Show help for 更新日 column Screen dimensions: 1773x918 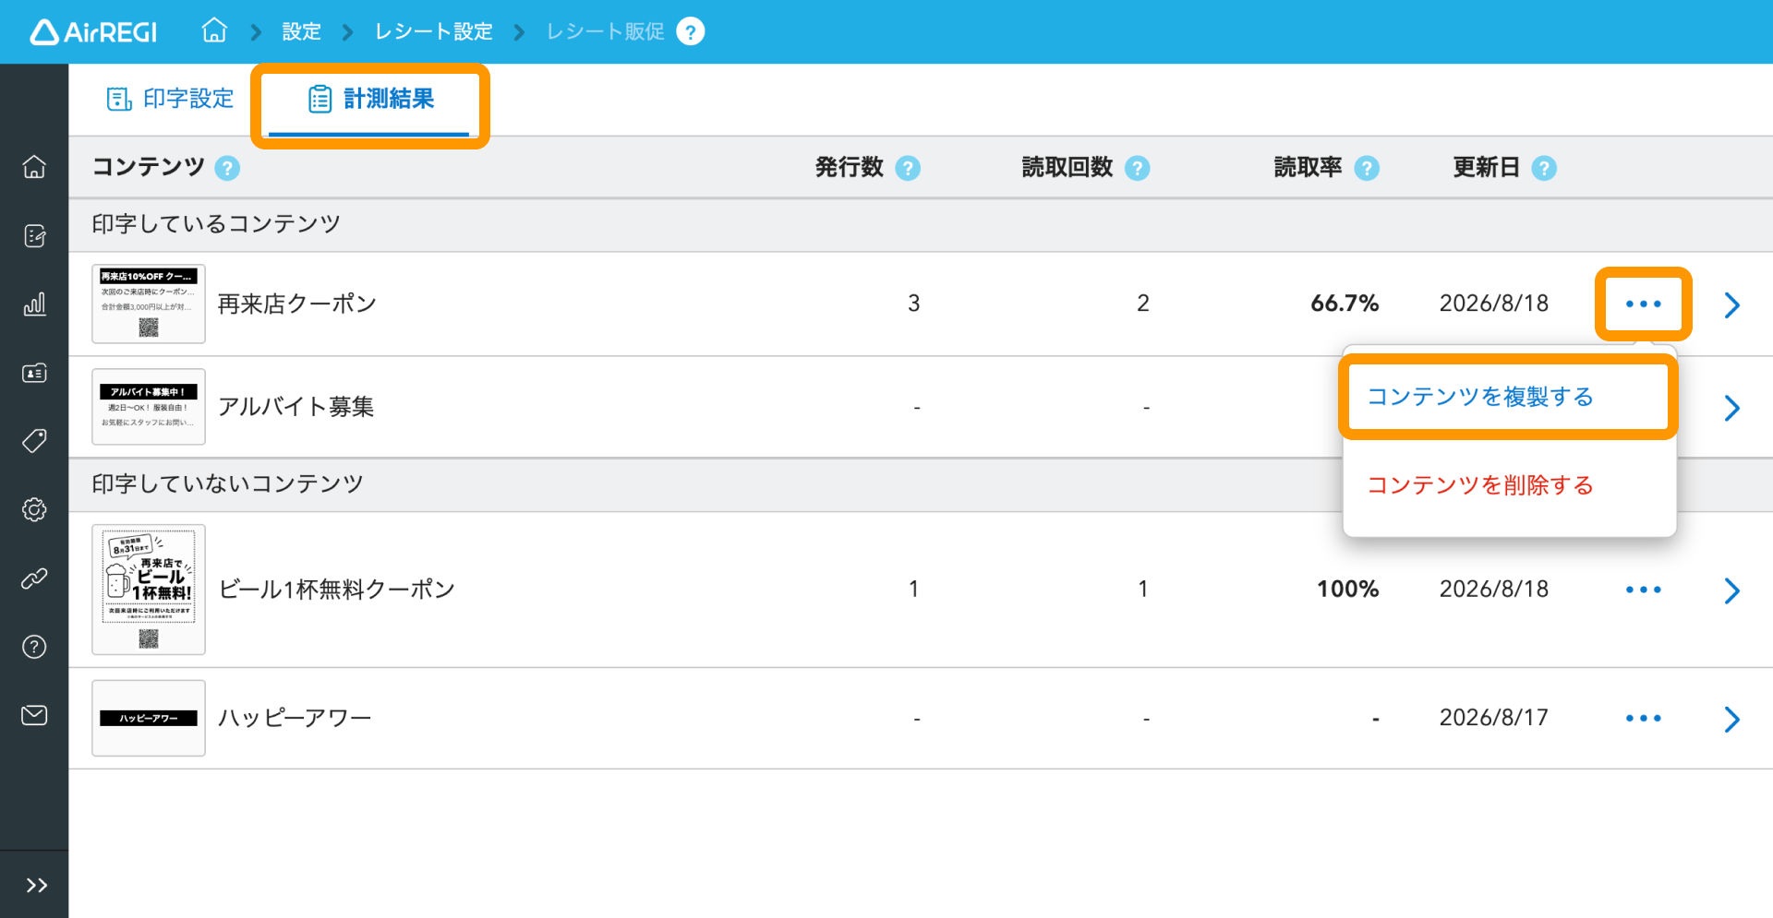(1543, 168)
